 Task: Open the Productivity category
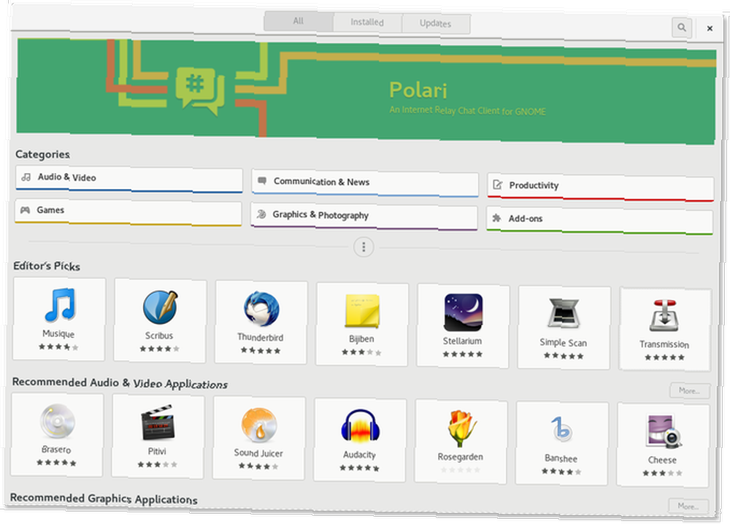point(601,188)
